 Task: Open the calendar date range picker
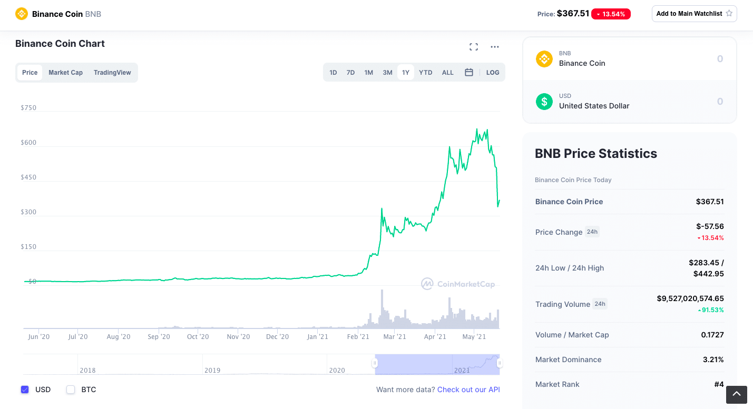[469, 72]
